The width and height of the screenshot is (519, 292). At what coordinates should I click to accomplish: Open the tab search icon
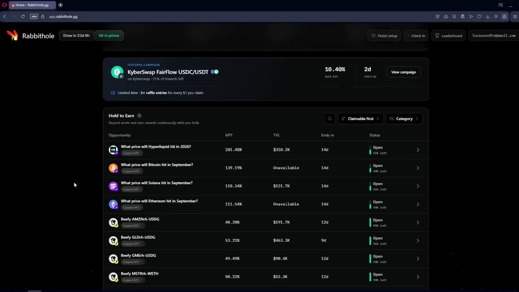(x=501, y=5)
